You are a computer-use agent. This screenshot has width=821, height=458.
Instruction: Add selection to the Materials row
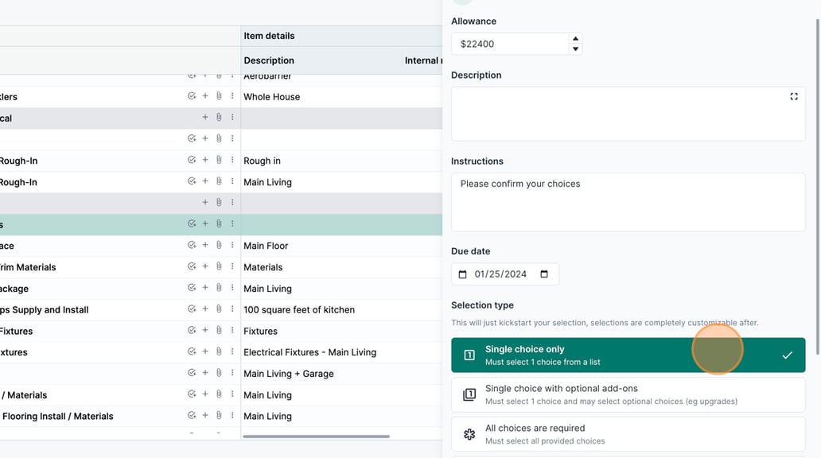192,267
